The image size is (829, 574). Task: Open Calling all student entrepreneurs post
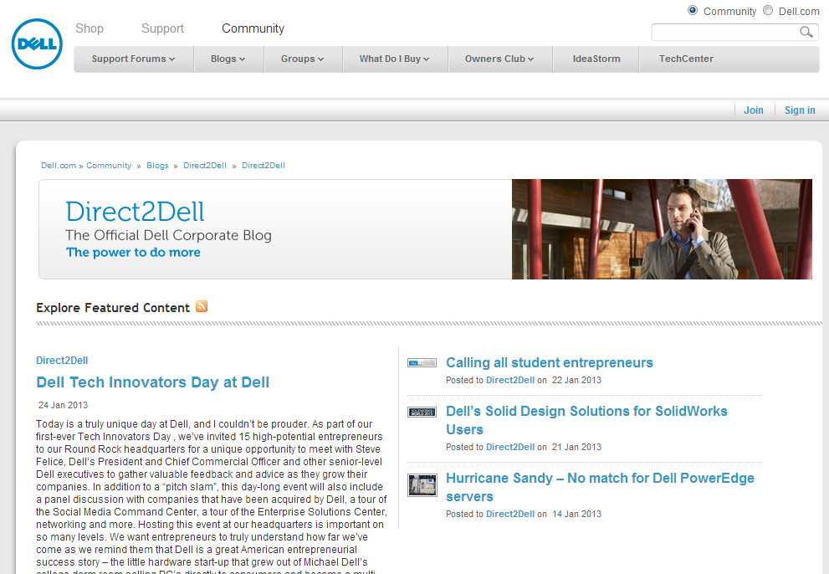550,362
